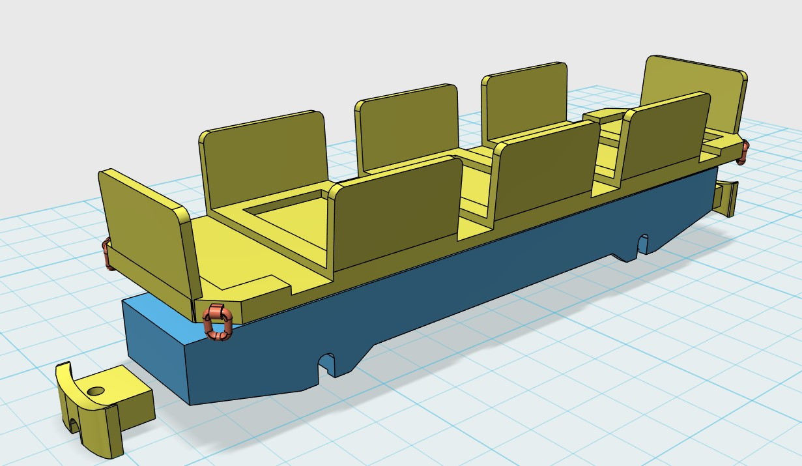Click the round hole in the detached bracket
802x466 pixels.
(x=96, y=392)
